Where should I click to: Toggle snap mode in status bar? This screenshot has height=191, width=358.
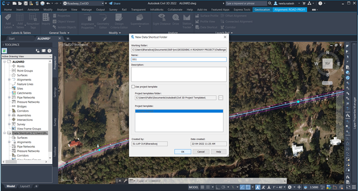click(x=208, y=187)
